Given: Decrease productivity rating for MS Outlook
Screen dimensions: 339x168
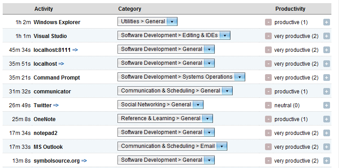Looking at the screenshot, I should coord(268,147).
